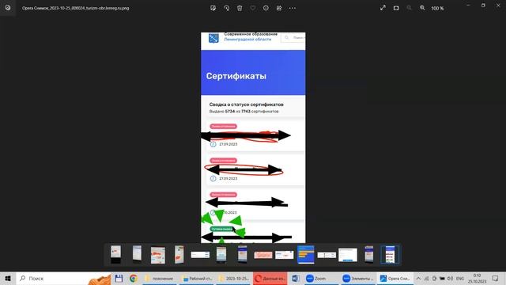Open the Photos gallery home icon
Image resolution: width=506 pixels, height=285 pixels.
[8, 8]
